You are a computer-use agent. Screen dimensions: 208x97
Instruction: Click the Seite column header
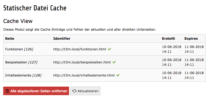point(10,39)
